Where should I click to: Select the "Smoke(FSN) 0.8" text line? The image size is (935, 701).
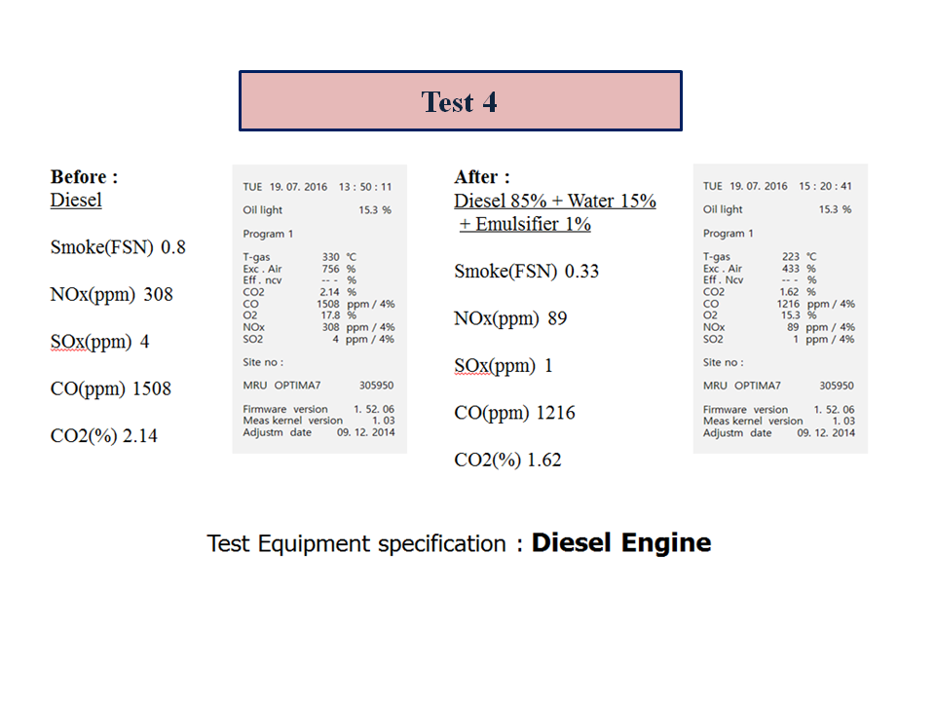118,247
